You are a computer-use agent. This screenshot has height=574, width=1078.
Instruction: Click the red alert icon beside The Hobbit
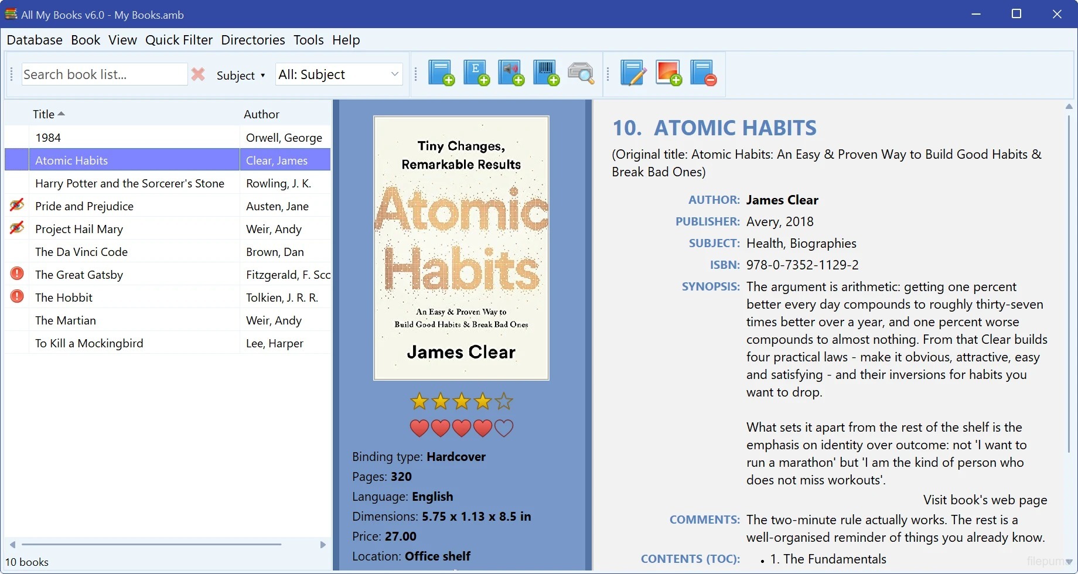pos(17,296)
